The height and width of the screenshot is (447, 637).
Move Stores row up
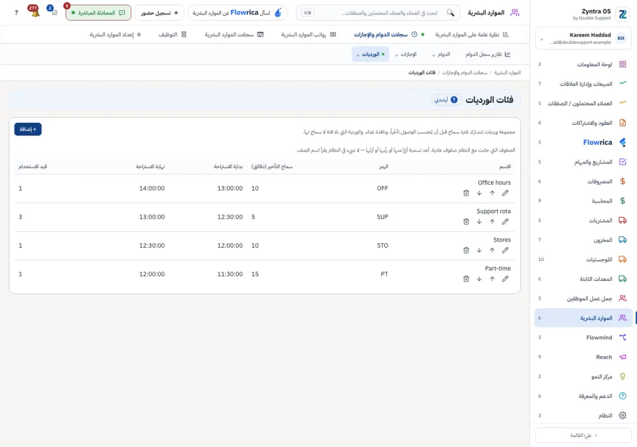click(492, 250)
